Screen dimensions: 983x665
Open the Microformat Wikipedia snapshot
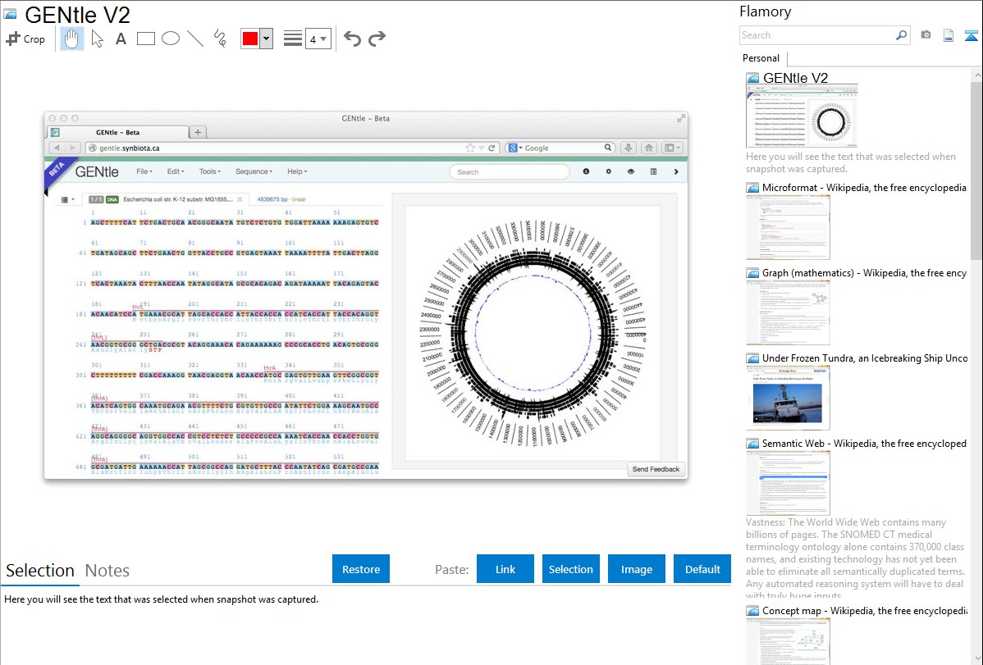788,227
